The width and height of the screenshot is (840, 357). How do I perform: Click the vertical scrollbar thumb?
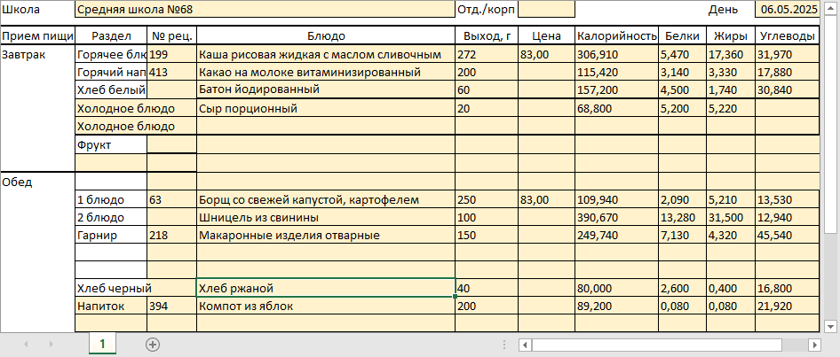coord(830,124)
